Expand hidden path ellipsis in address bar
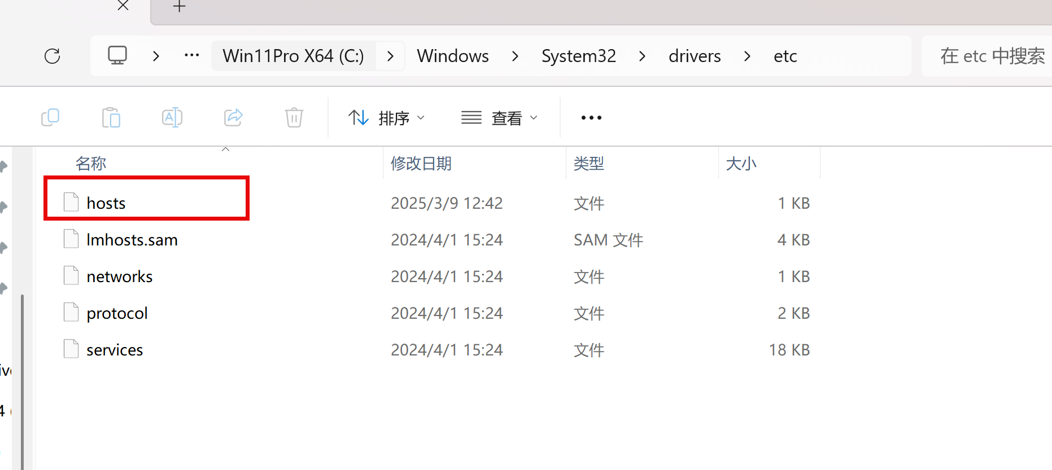Screen dimensions: 1052x470 pos(192,55)
